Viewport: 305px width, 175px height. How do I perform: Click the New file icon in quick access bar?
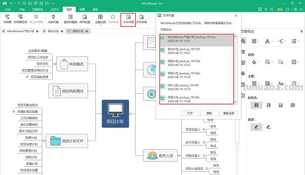pyautogui.click(x=24, y=3)
